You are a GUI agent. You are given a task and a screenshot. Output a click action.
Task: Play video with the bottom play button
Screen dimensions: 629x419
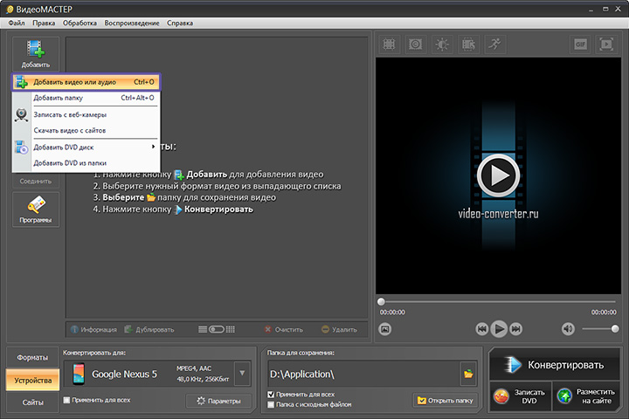pos(499,329)
